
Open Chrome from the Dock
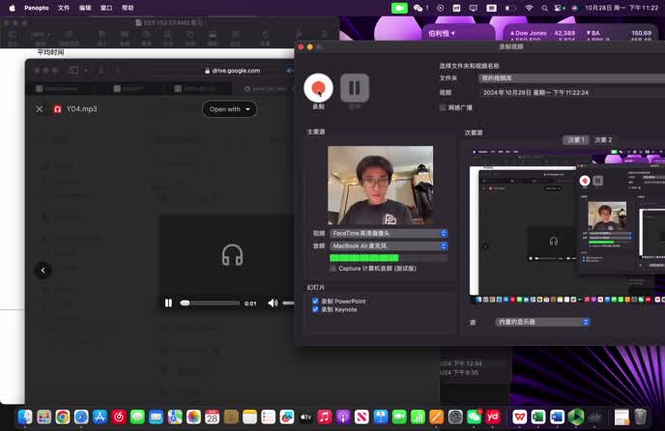pos(63,417)
